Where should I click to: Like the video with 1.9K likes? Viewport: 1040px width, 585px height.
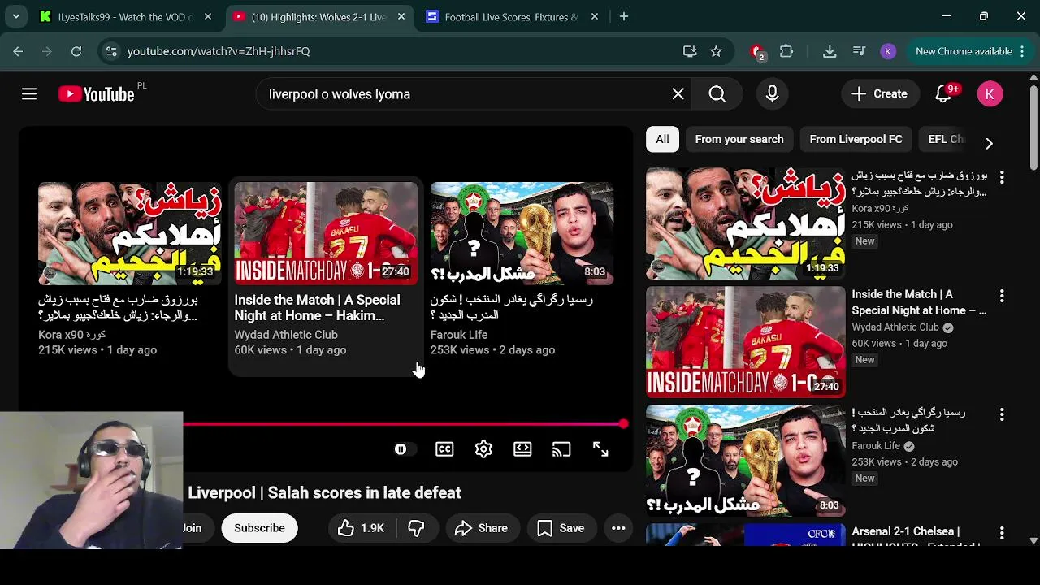362,528
